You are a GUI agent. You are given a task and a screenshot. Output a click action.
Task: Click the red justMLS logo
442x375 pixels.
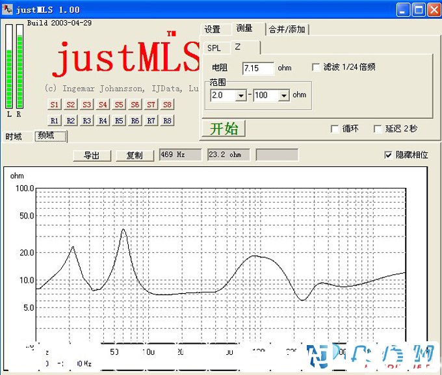pyautogui.click(x=127, y=58)
